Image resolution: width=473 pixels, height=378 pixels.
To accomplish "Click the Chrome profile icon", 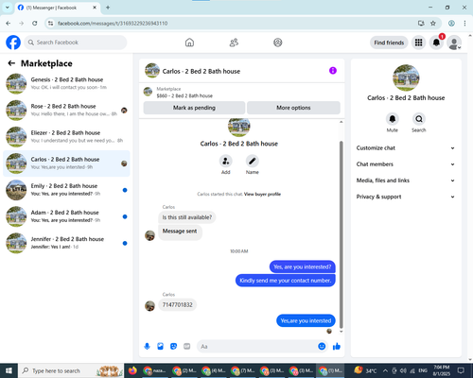I will (451, 23).
